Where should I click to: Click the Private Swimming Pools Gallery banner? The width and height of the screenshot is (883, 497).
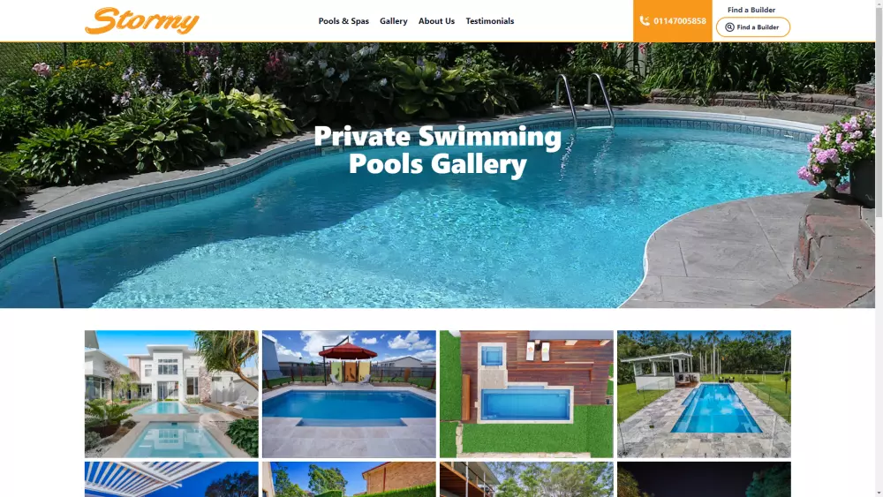(438, 150)
